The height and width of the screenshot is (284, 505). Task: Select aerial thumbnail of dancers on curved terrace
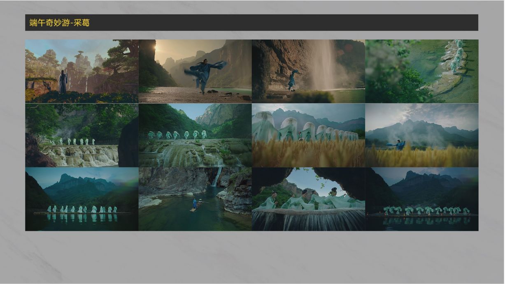coord(422,71)
